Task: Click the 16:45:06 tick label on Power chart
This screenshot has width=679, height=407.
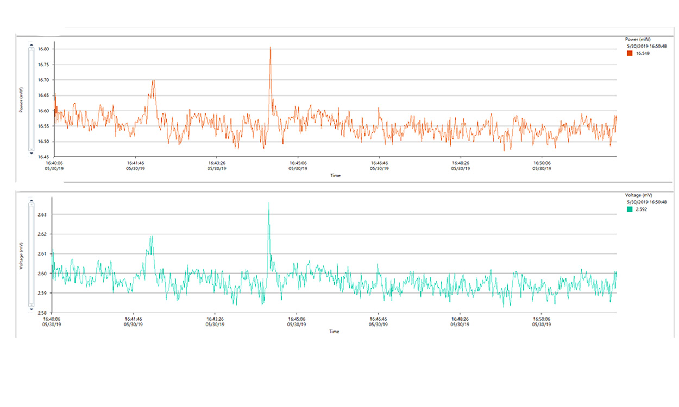Action: pos(297,163)
